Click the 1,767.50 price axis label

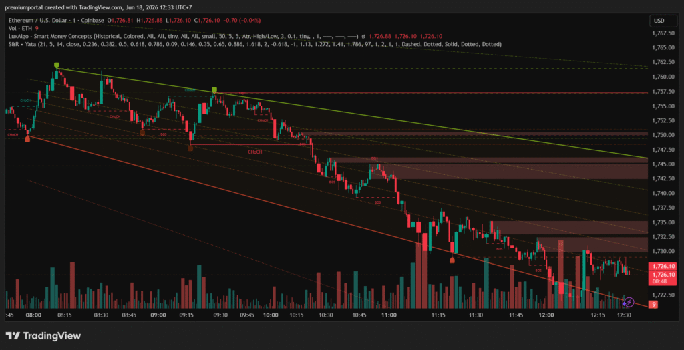663,33
